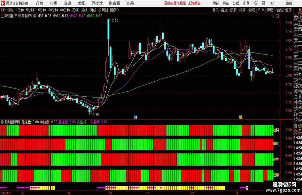Select the 日线 daily period tab
This screenshot has height=195, width=302.
point(75,10)
